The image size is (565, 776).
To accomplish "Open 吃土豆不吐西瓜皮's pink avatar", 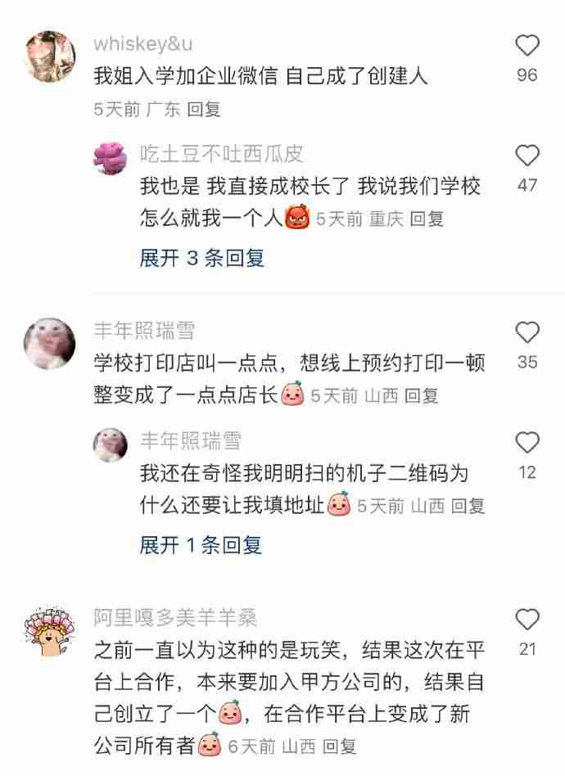I will tap(110, 158).
